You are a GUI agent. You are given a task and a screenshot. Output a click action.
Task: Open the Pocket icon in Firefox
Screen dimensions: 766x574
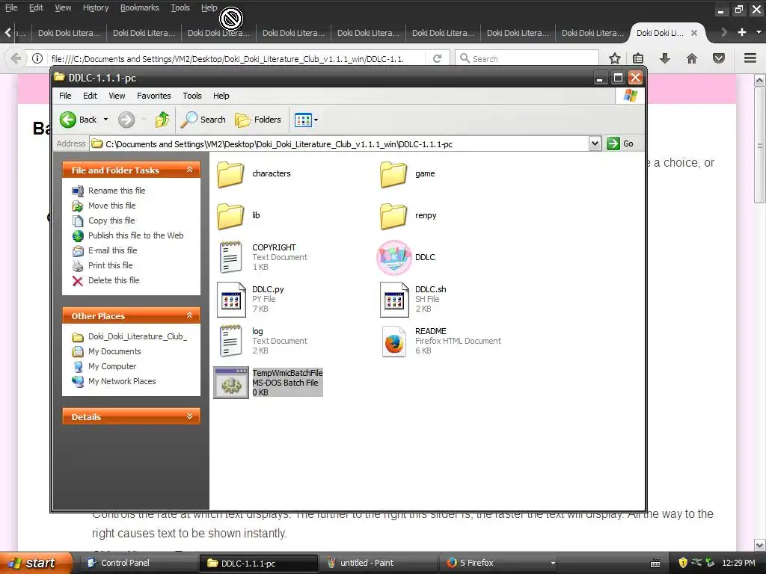coord(719,58)
